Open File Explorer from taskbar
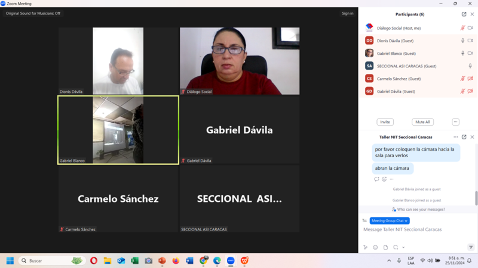 (108, 261)
